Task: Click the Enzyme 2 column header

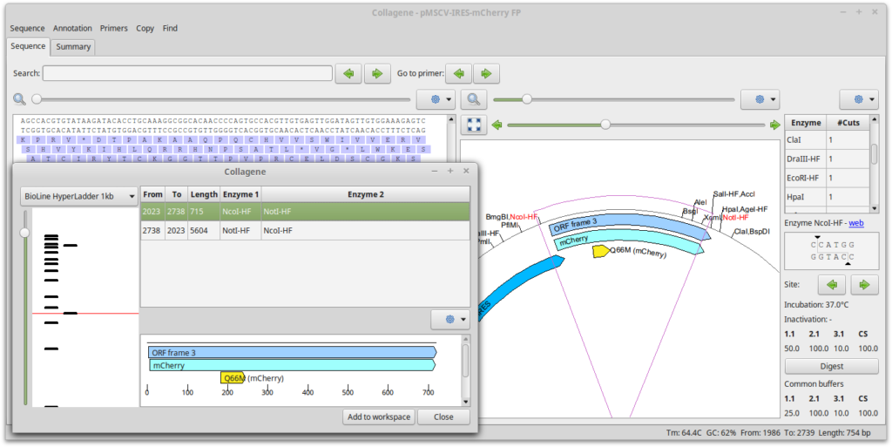Action: (x=366, y=194)
